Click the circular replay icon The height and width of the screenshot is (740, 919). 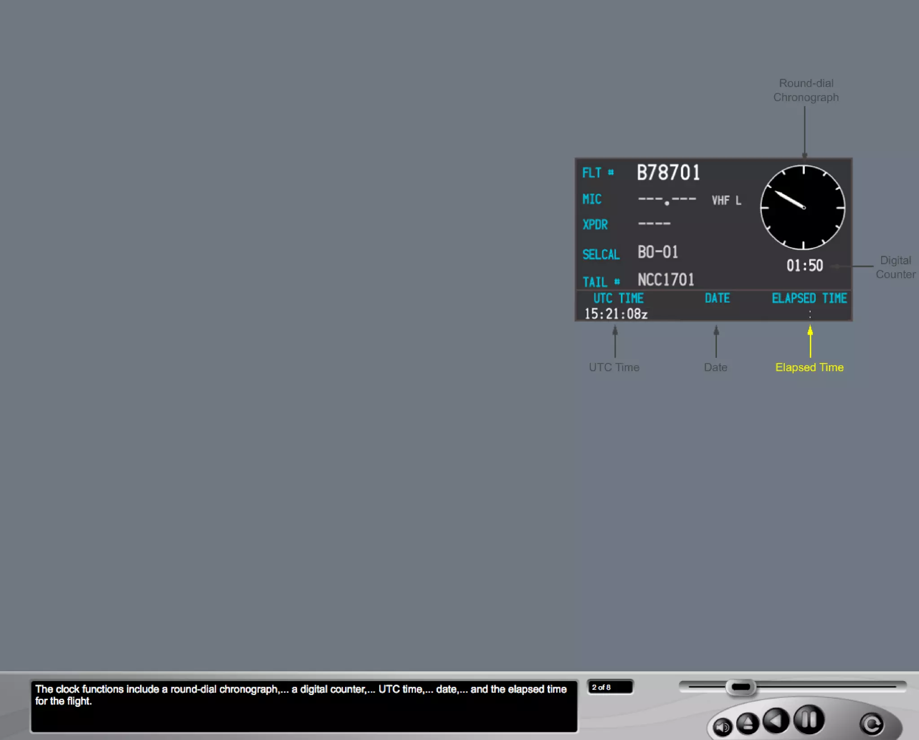click(x=871, y=723)
